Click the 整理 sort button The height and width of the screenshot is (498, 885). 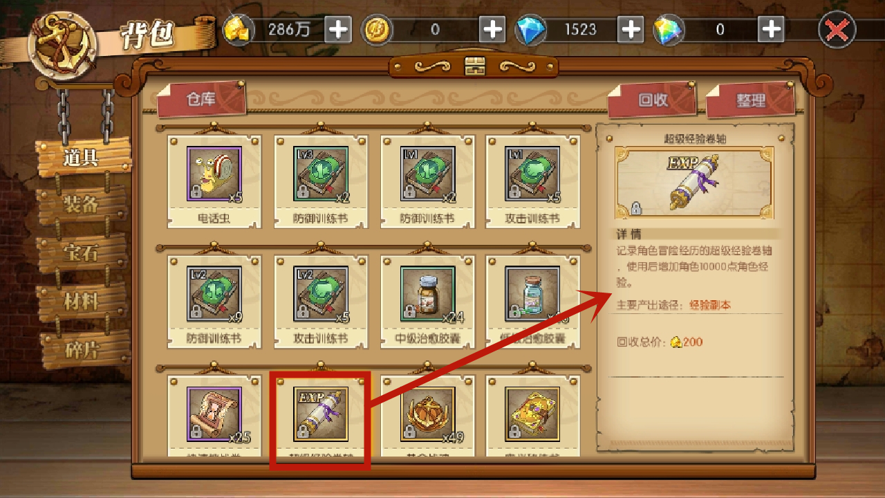(750, 100)
